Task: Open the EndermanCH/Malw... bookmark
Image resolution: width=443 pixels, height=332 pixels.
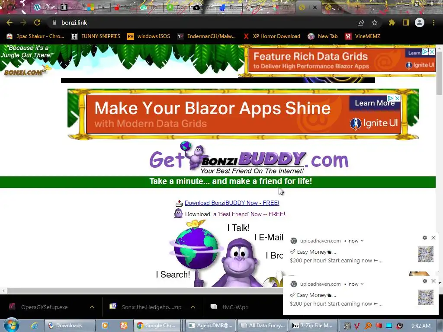Action: click(206, 36)
